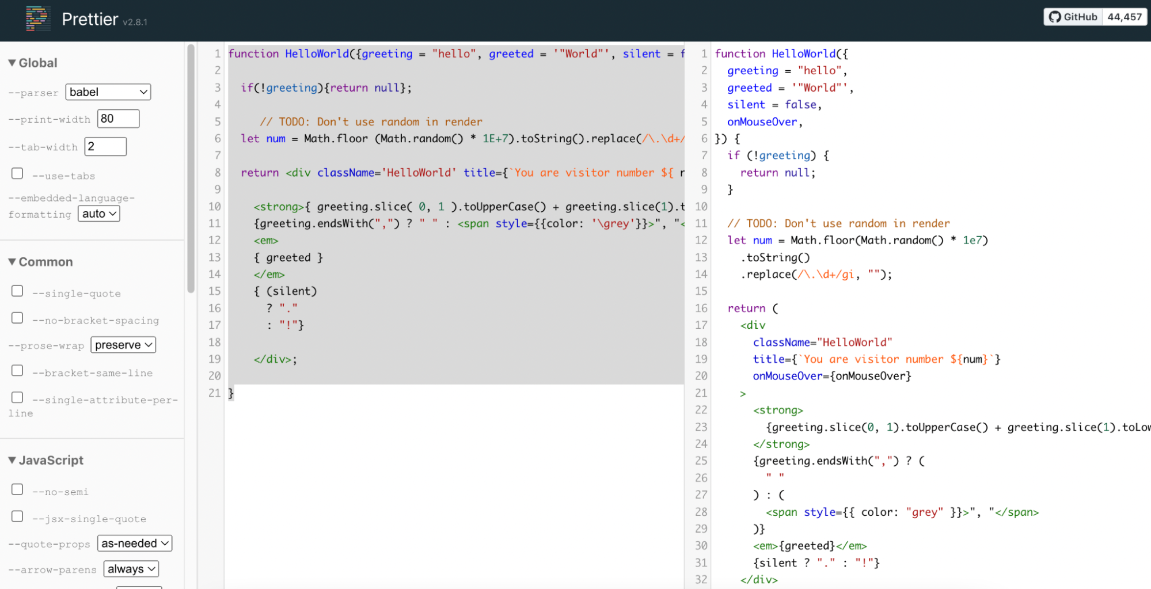Click the '// TODO' comment in input editor
This screenshot has width=1151, height=589.
371,122
